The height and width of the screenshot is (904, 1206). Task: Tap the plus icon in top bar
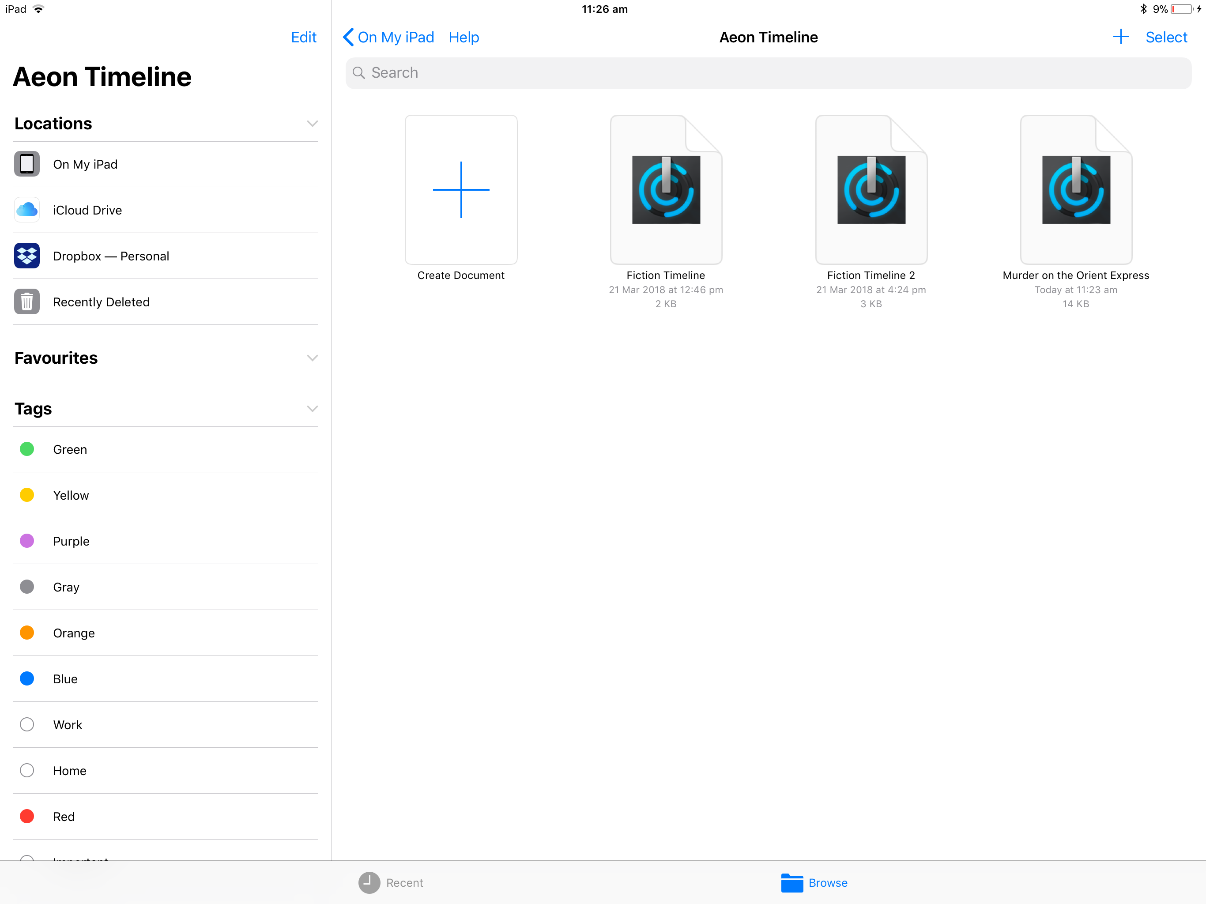pyautogui.click(x=1120, y=37)
